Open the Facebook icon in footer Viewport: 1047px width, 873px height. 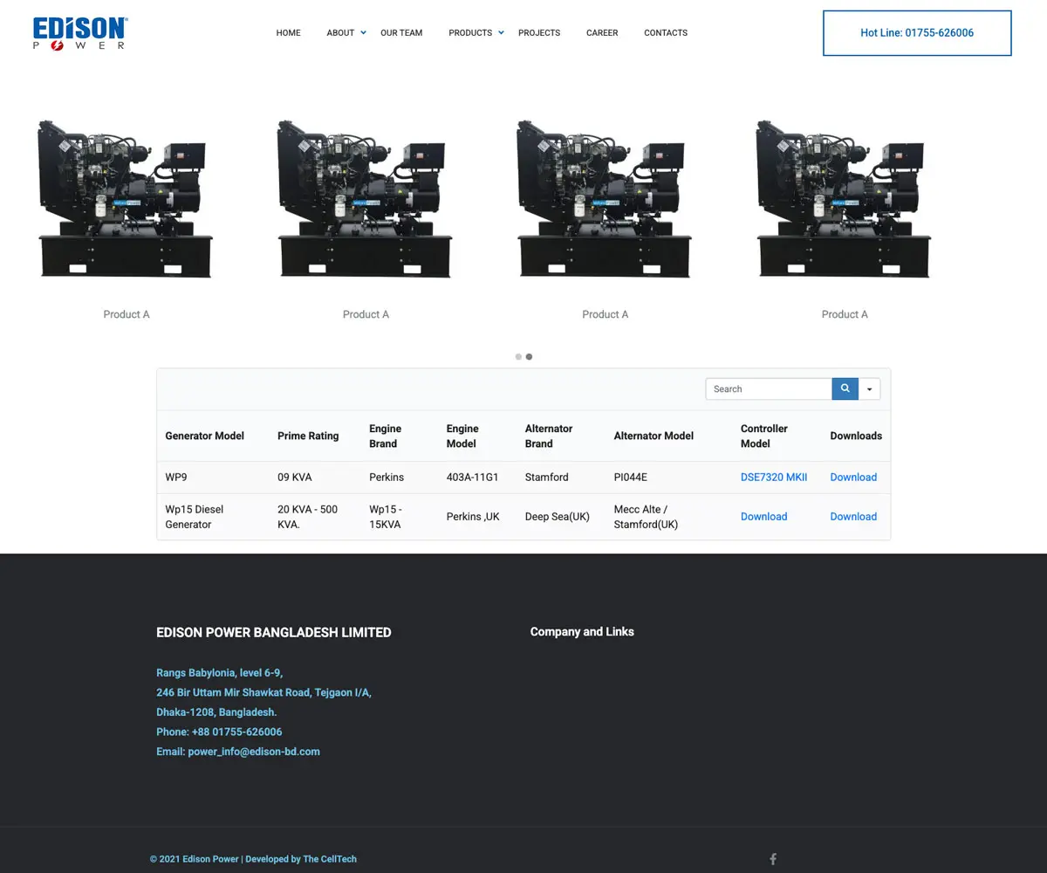tap(772, 859)
